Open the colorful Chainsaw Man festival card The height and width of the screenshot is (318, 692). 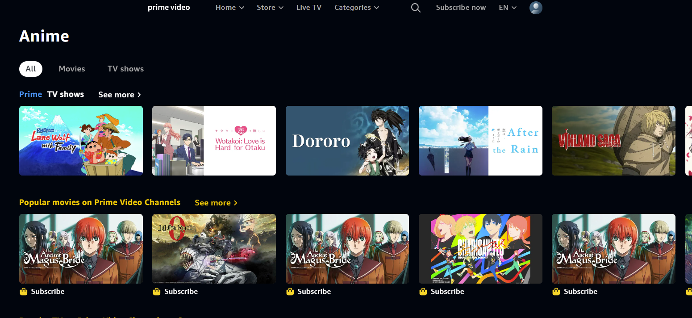pos(480,249)
